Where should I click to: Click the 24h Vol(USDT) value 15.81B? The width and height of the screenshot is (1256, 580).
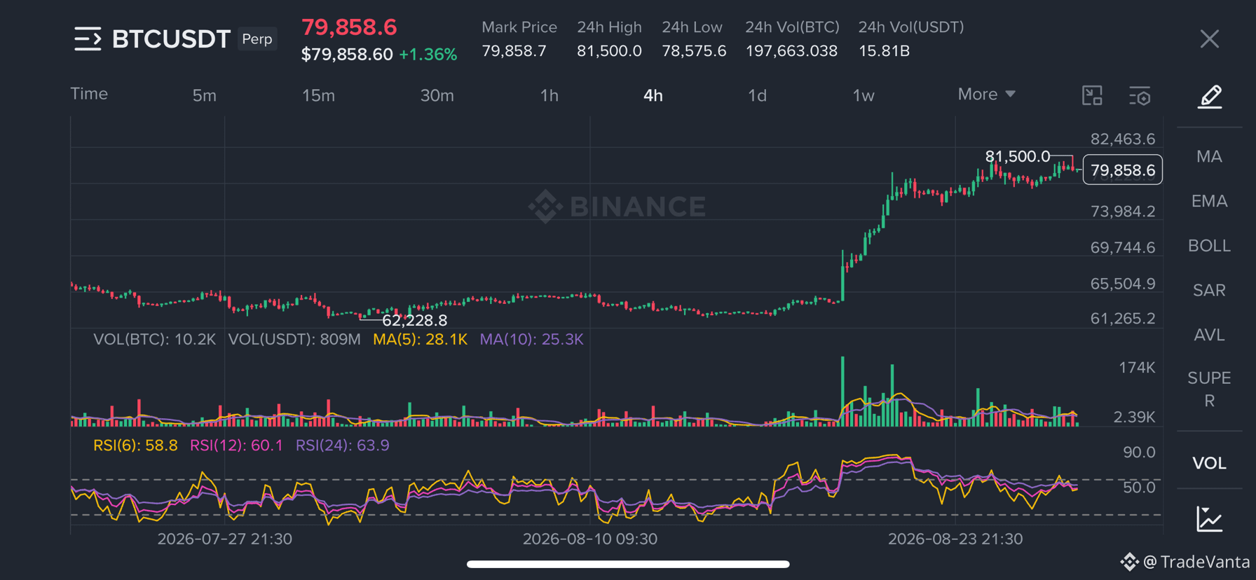click(884, 51)
